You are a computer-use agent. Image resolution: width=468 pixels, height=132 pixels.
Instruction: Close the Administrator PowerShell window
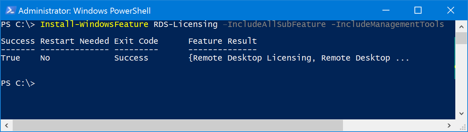tap(450, 11)
